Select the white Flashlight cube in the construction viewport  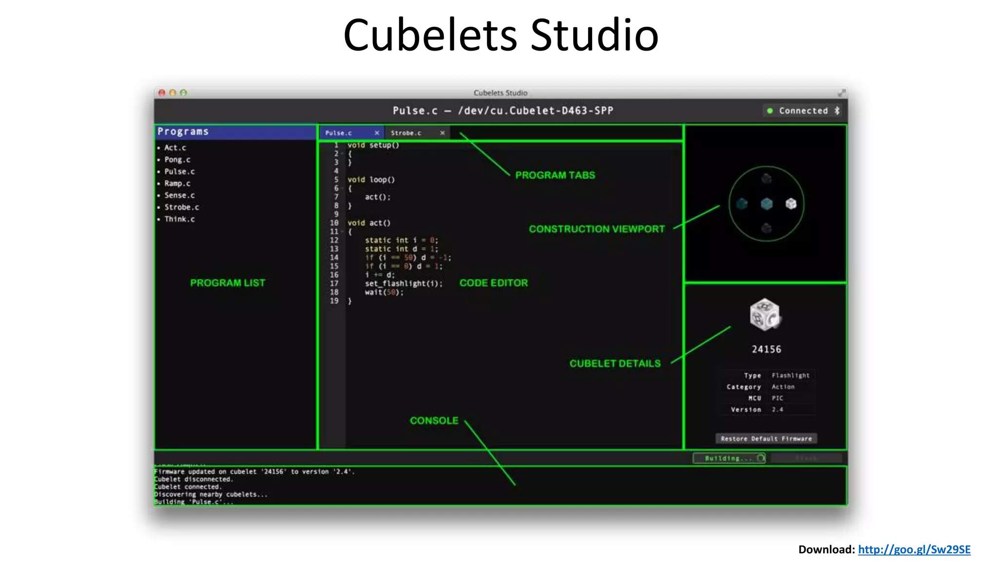coord(791,204)
